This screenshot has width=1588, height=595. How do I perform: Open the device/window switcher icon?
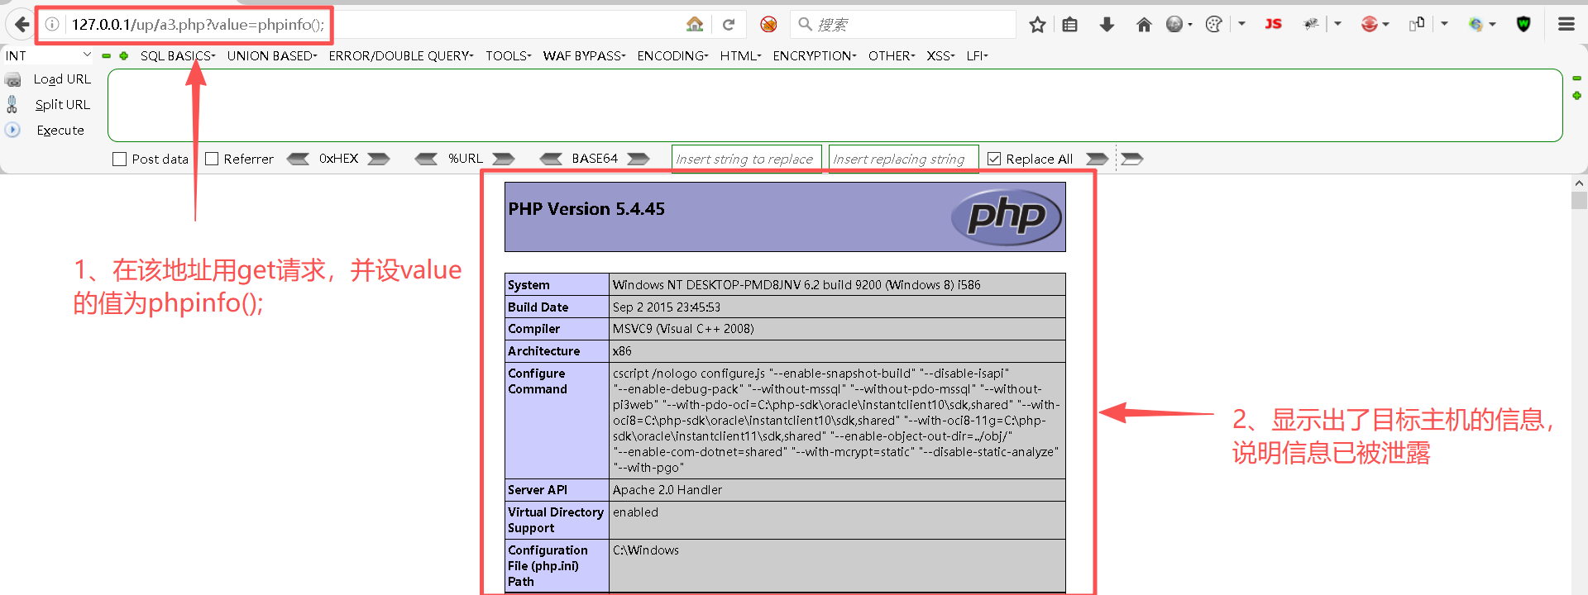1417,24
